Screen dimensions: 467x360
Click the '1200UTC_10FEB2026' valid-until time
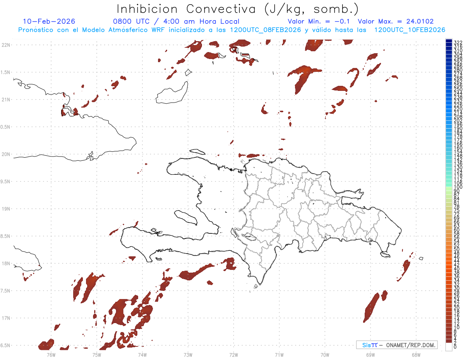pos(410,30)
